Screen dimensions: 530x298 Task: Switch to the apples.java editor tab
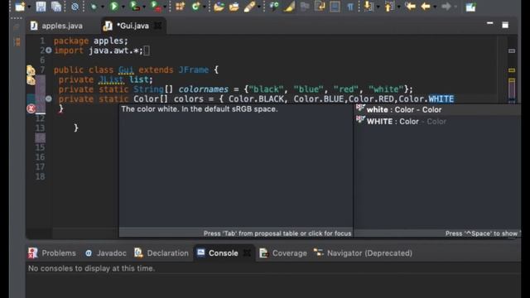(56, 26)
